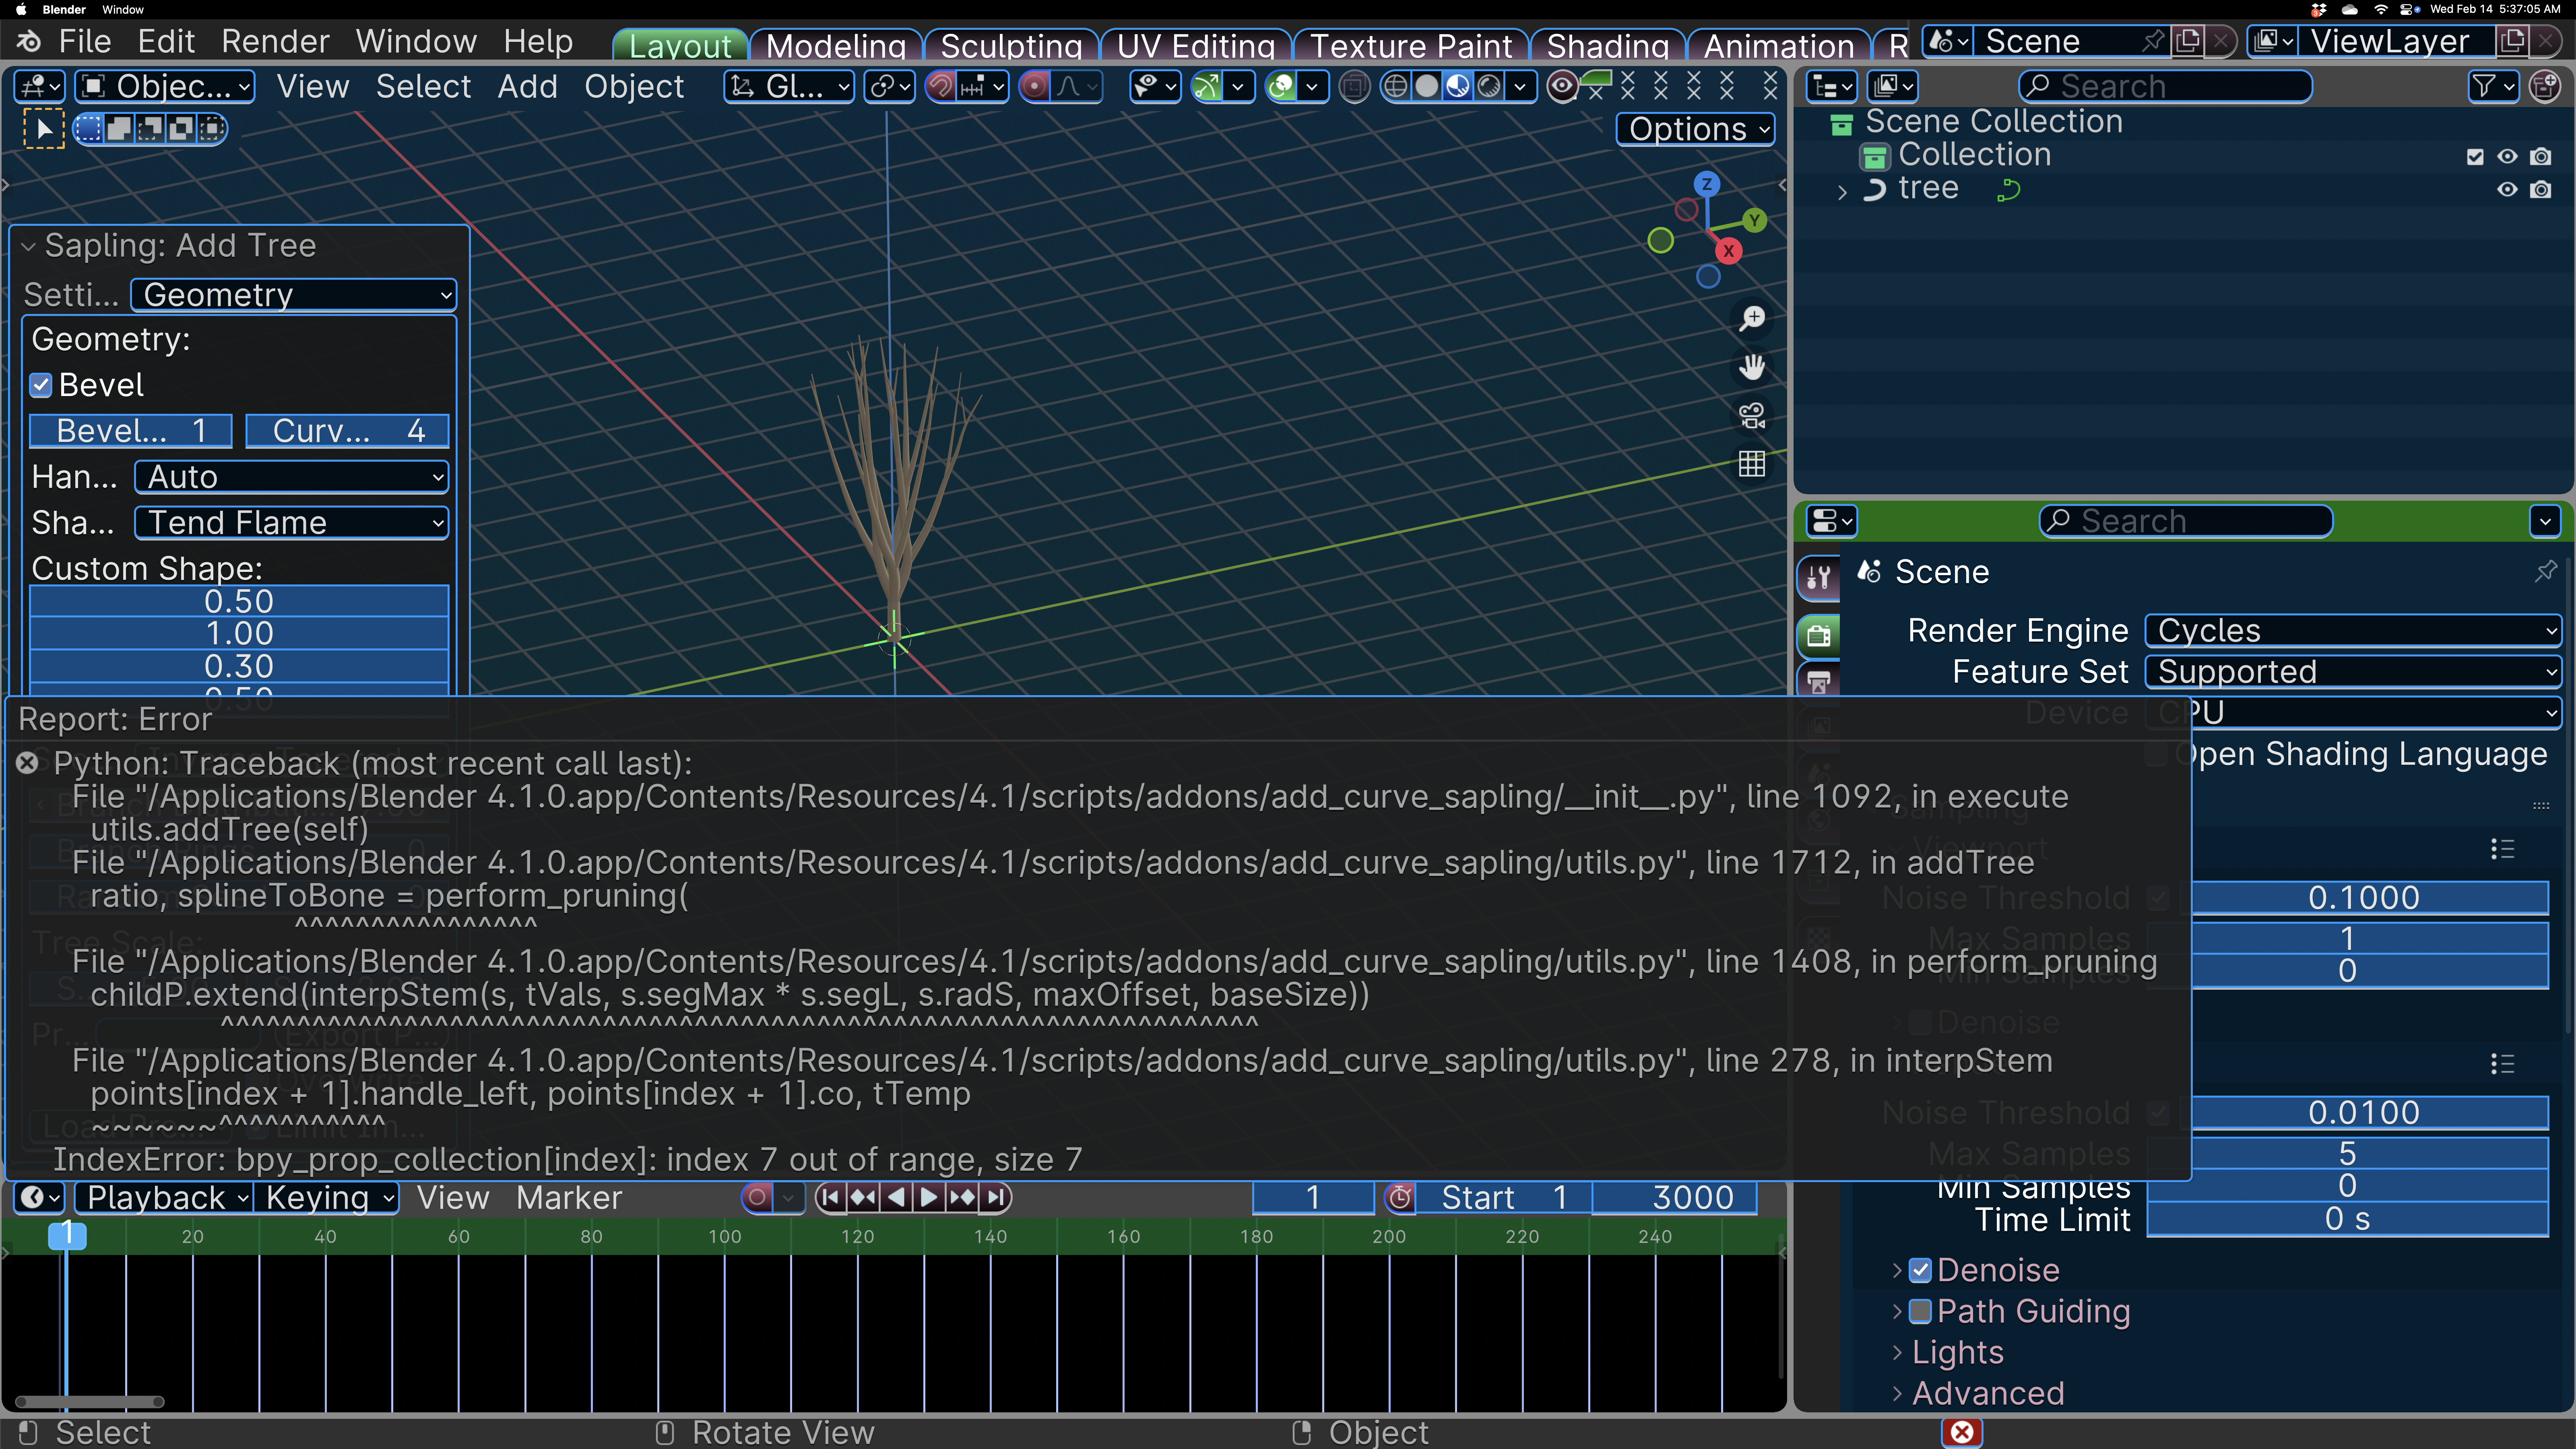This screenshot has width=2576, height=1449.
Task: Click the play animation forward icon
Action: (929, 1197)
